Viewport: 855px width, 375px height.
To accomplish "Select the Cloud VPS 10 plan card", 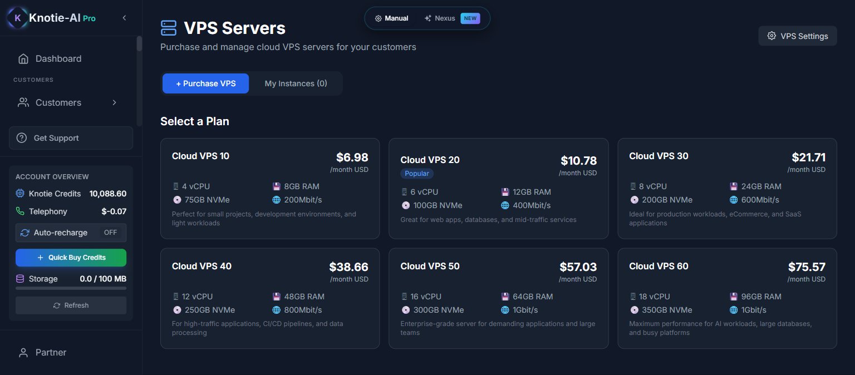I will point(270,189).
